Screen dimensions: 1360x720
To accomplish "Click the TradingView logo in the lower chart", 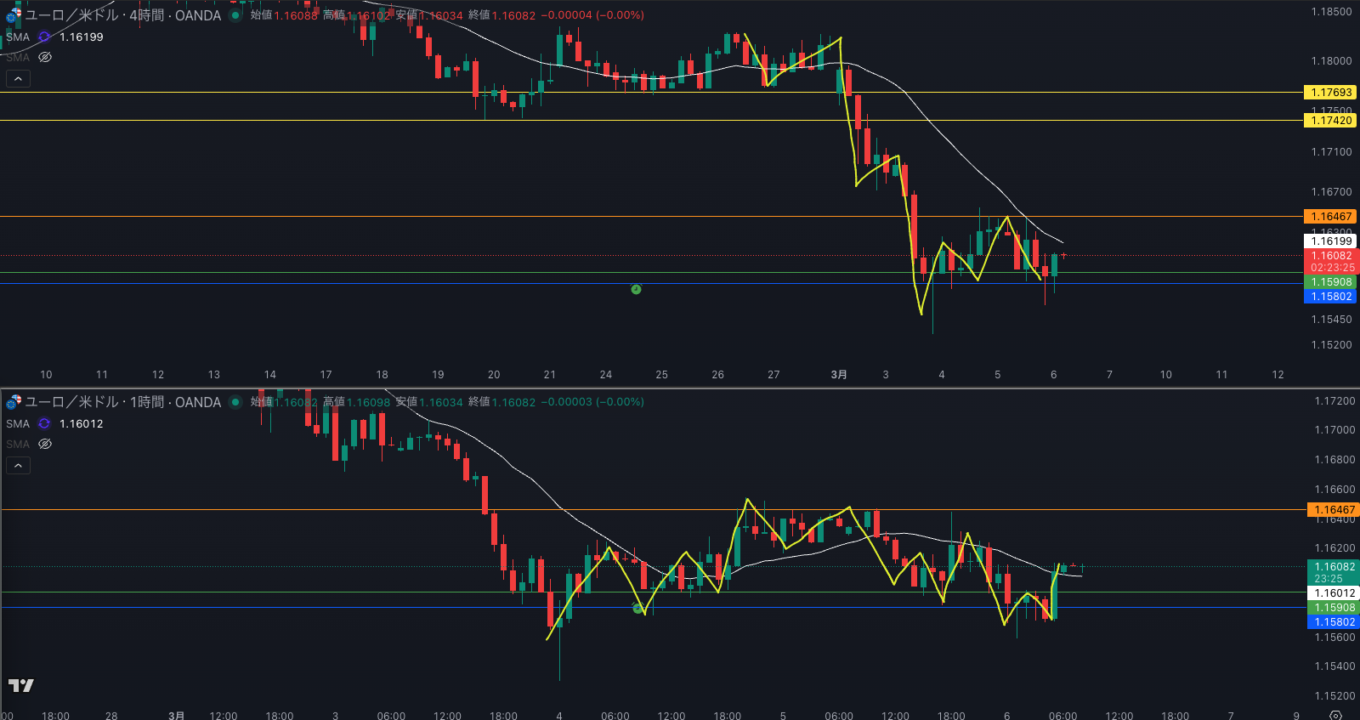I will [21, 685].
